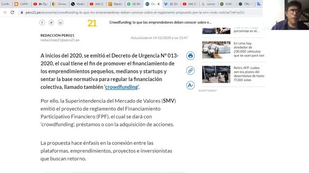Open the '(44) Q' YouTube tab
The image size is (309, 173).
tap(97, 4)
